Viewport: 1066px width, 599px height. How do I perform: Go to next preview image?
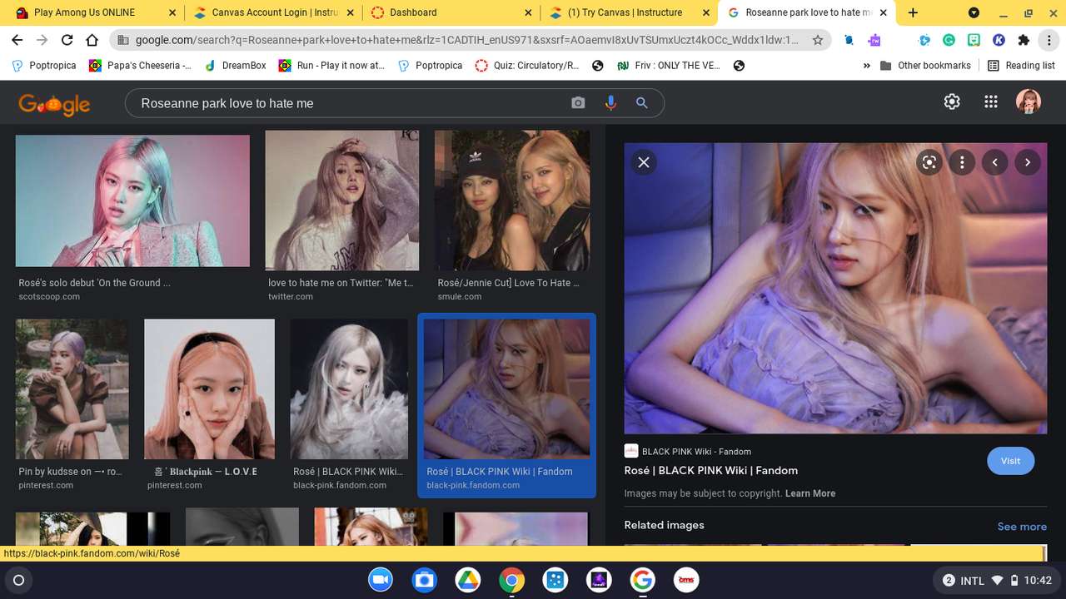[x=1028, y=162]
